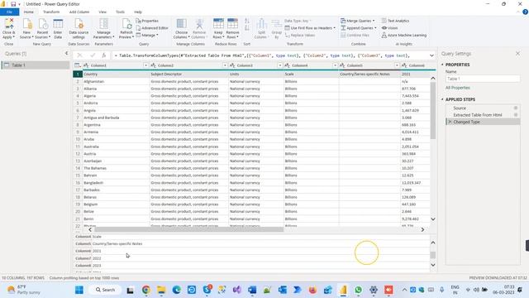
Task: Open Column4 filter dropdown arrow
Action: 335,65
